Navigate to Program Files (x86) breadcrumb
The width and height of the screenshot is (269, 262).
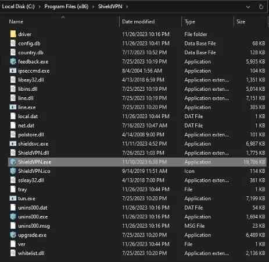66,6
